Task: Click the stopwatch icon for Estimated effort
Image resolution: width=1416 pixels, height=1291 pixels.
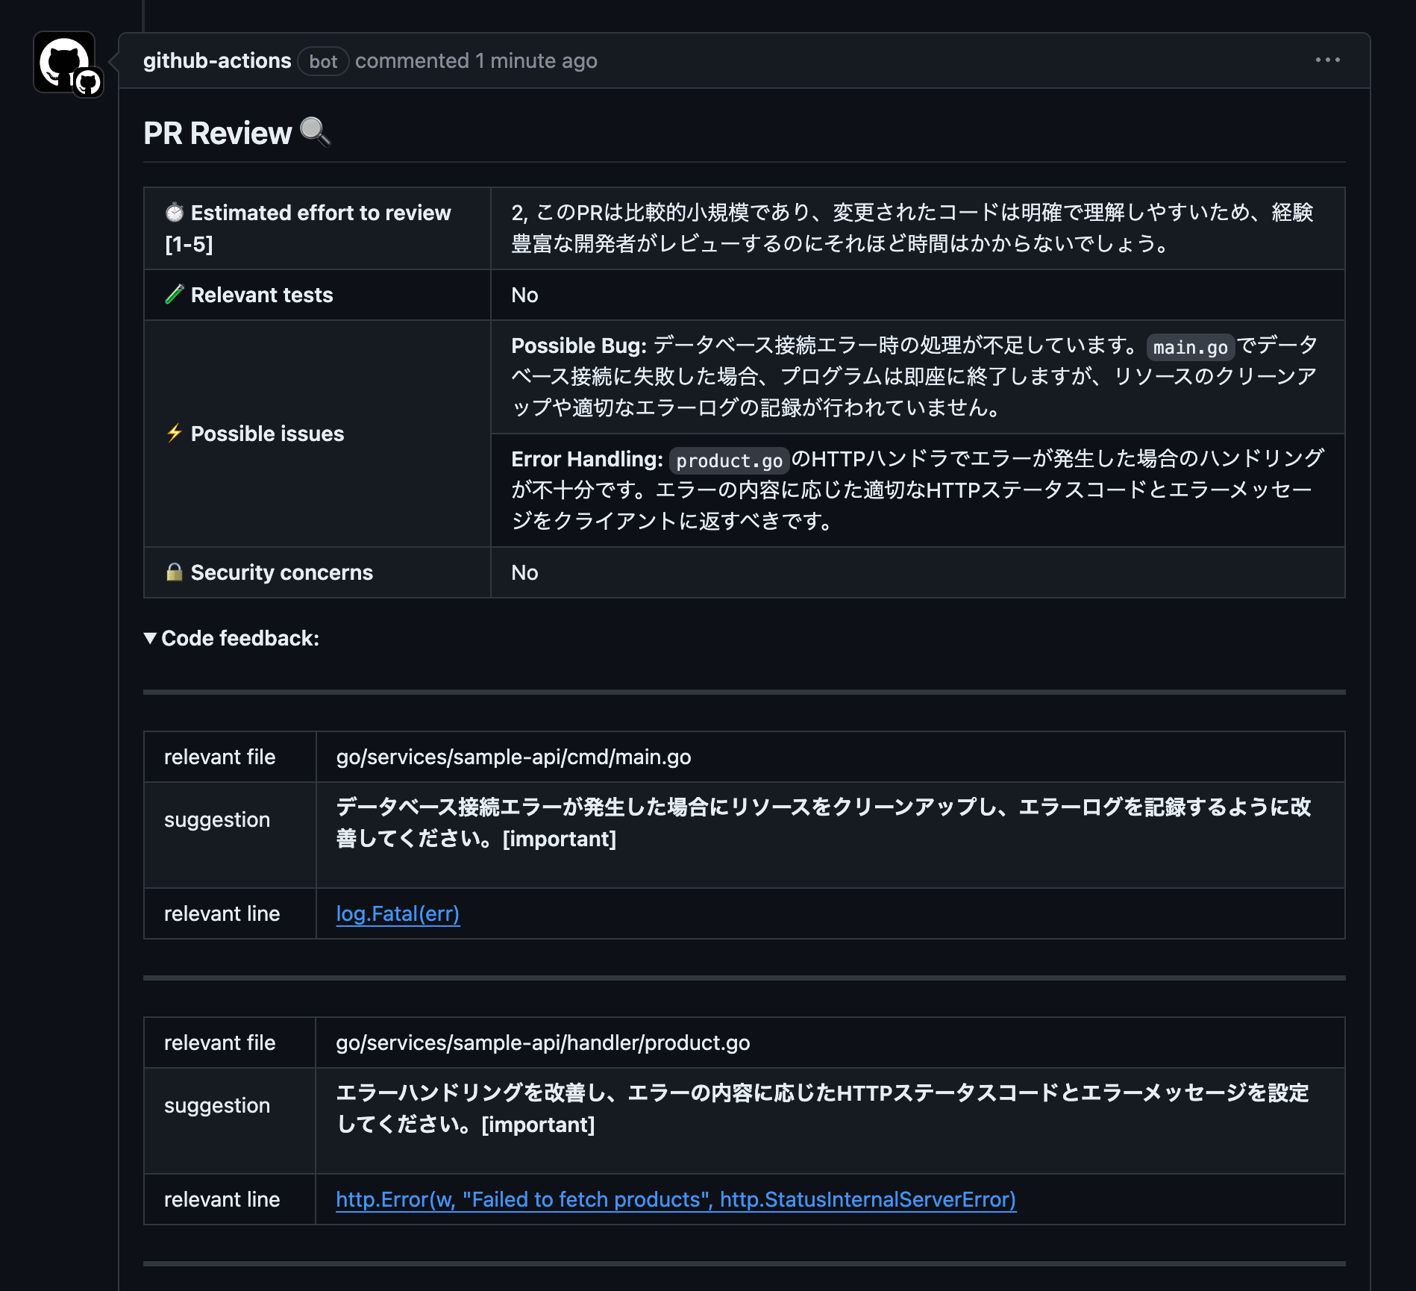Action: tap(175, 213)
